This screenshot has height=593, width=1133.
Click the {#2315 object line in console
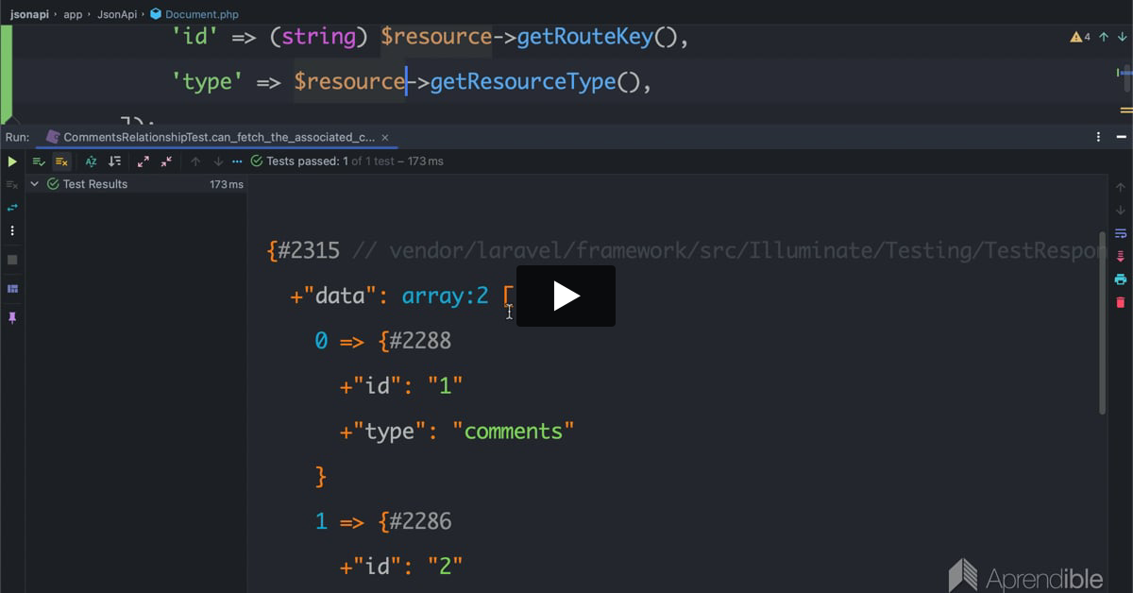click(x=302, y=251)
